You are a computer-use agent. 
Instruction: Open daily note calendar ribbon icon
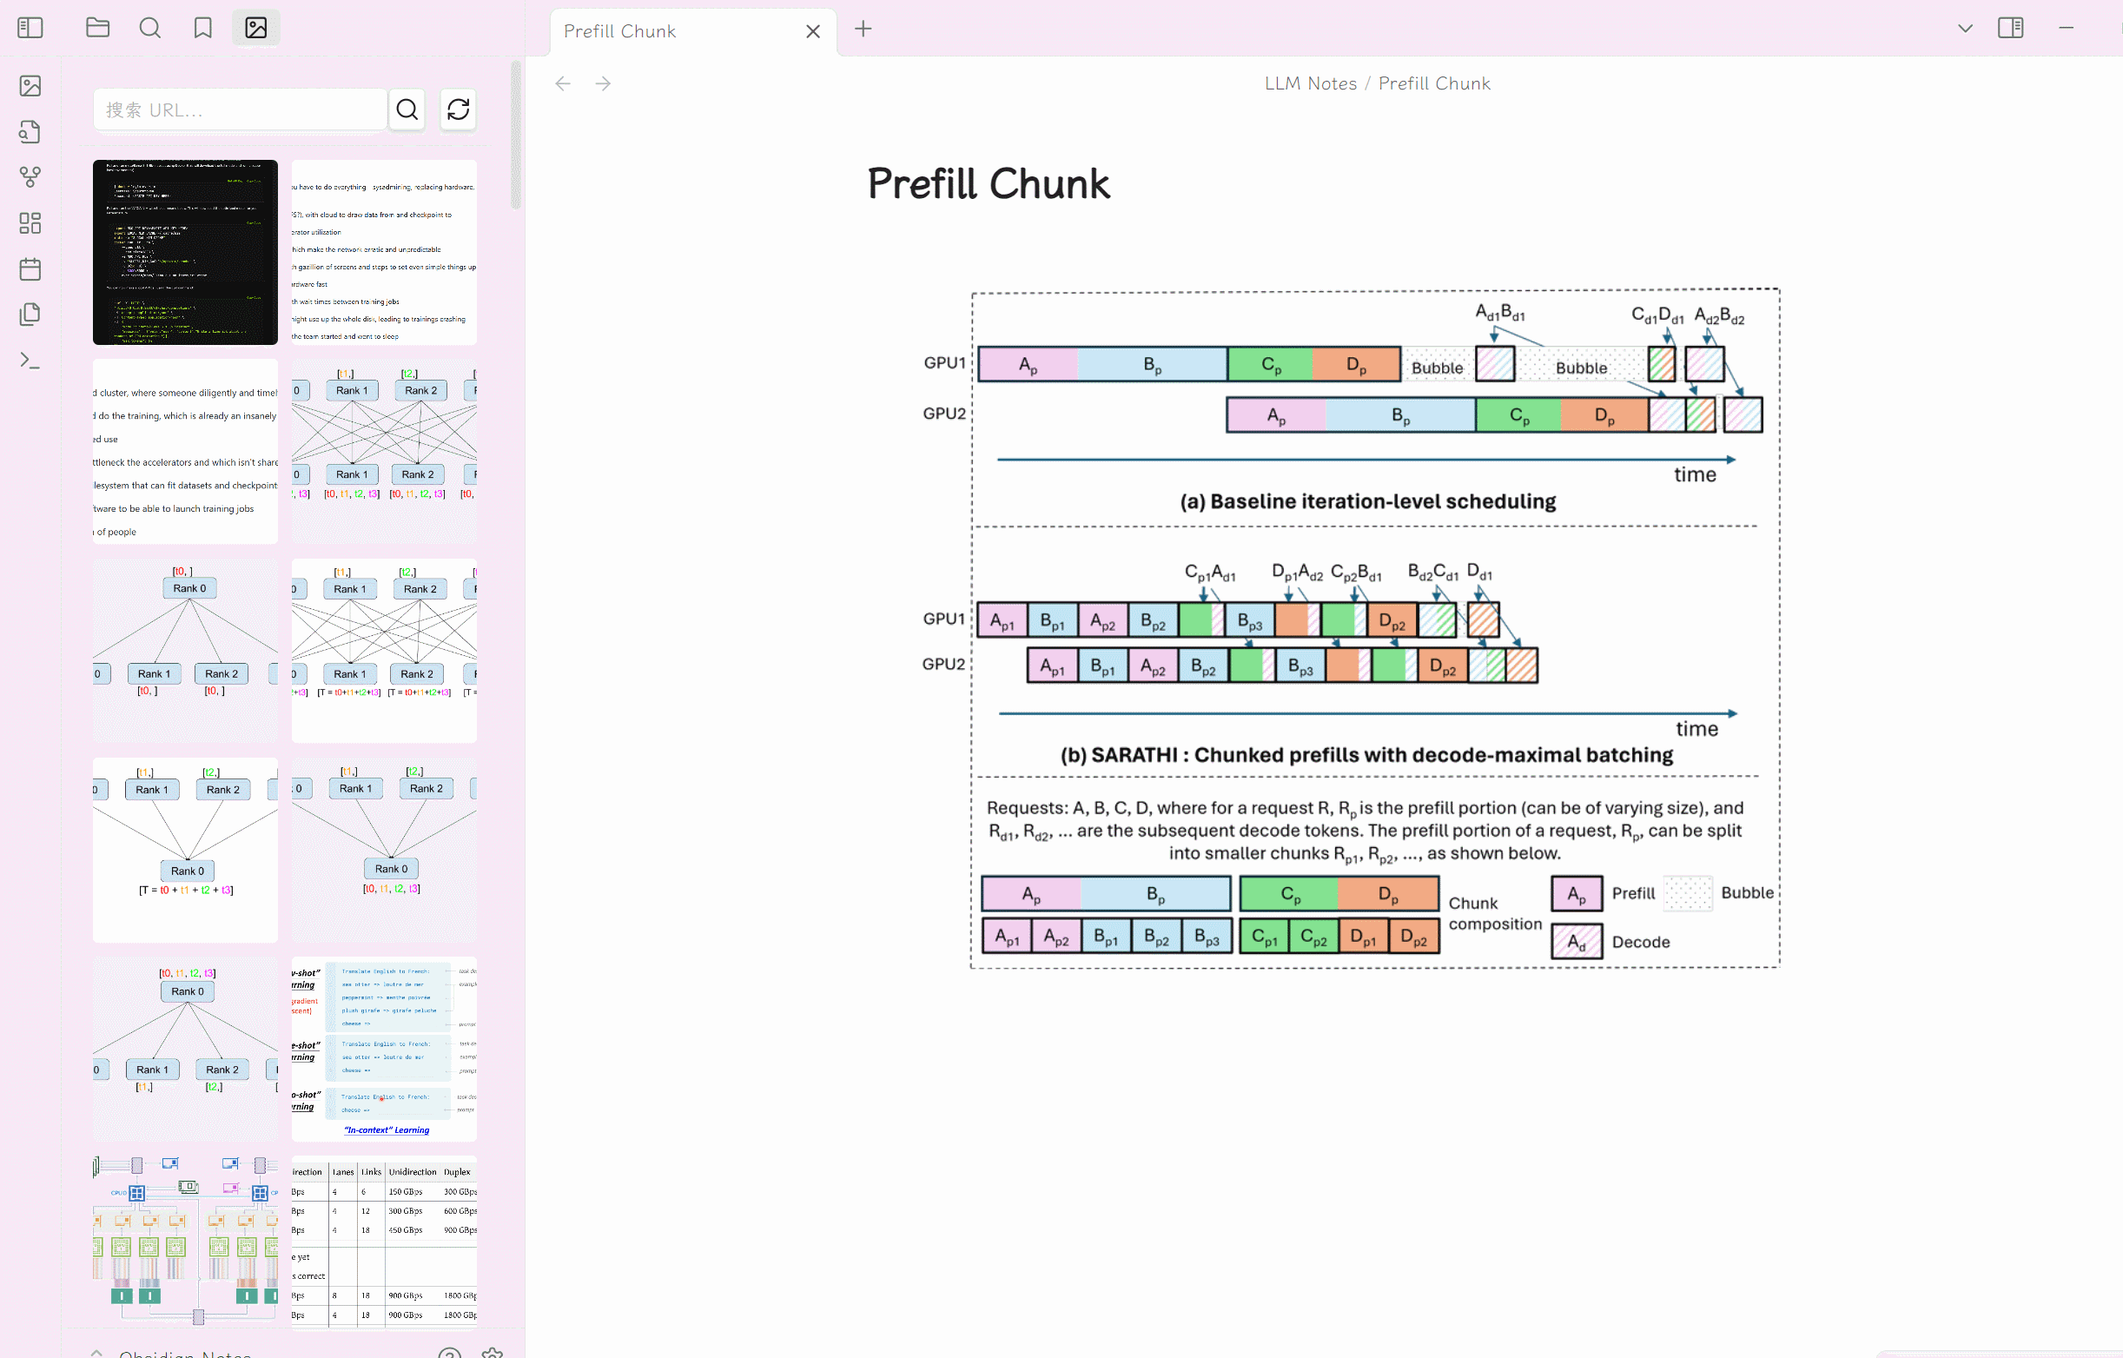coord(30,269)
